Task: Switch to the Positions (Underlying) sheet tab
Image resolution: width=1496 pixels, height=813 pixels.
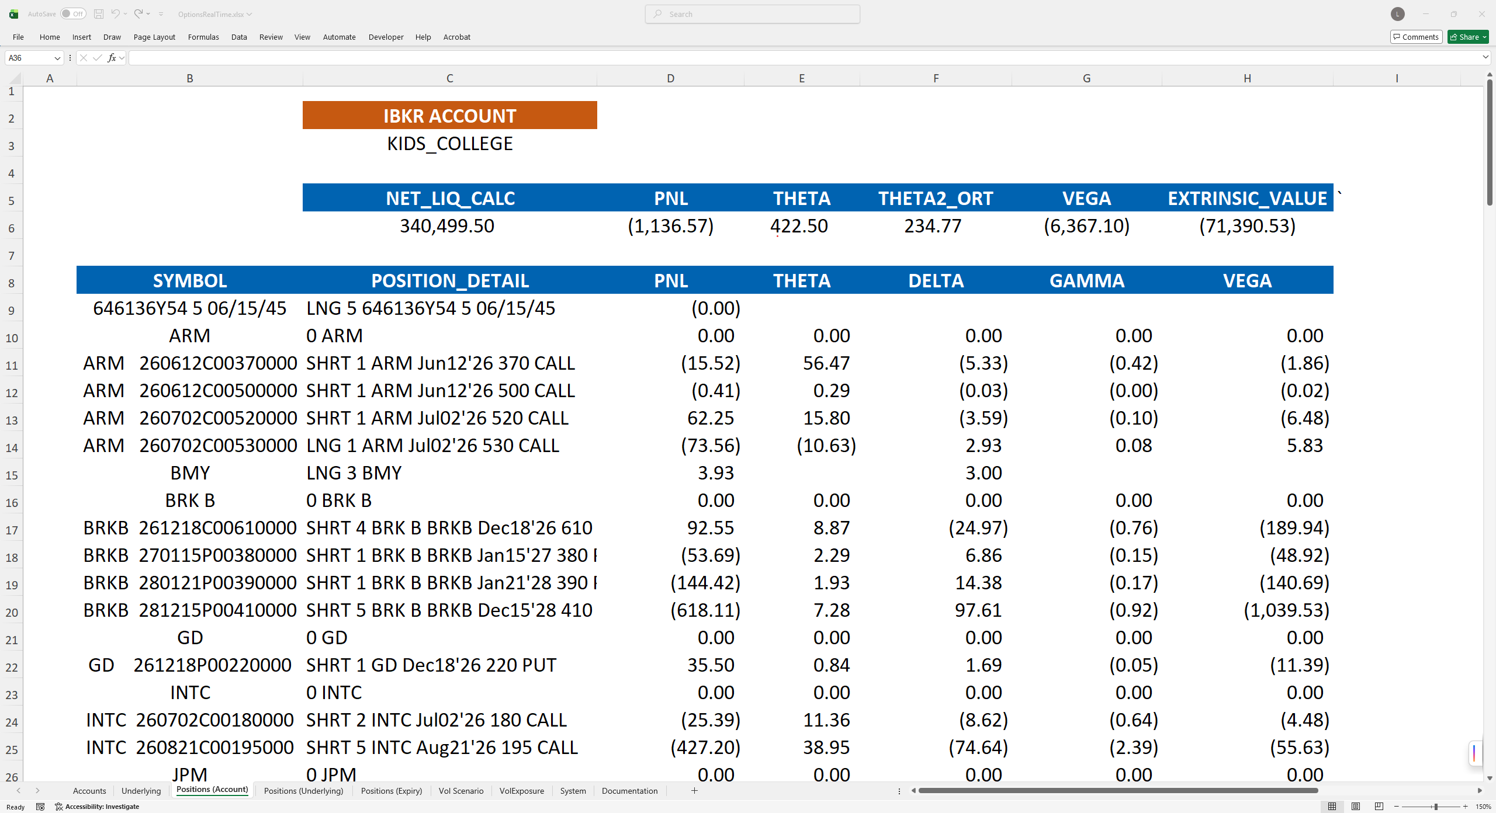Action: [x=303, y=791]
